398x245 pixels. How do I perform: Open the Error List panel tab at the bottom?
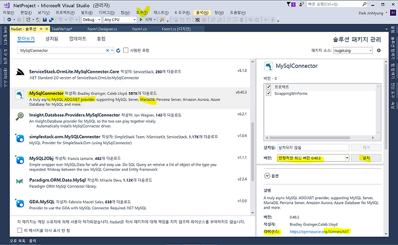[x=18, y=241]
